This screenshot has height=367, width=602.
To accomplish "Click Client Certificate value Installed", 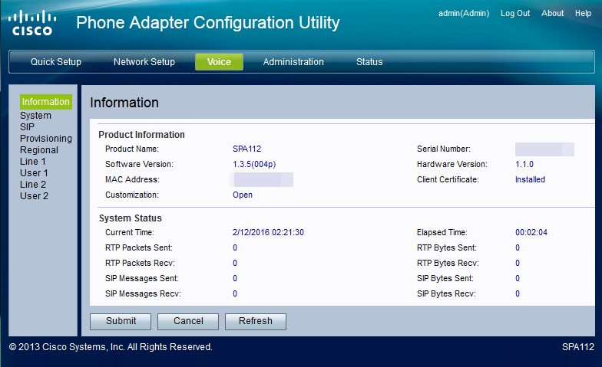I will [x=530, y=179].
